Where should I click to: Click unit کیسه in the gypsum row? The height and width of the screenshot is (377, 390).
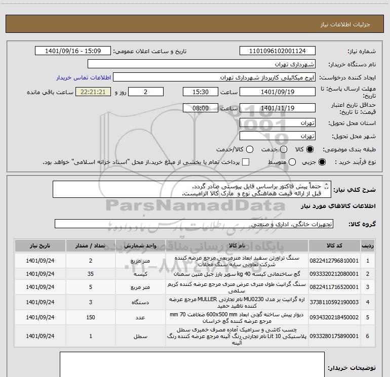tap(140, 274)
